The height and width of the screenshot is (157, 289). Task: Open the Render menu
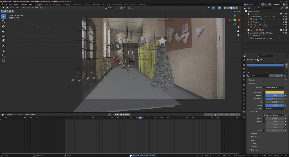(x=16, y=5)
